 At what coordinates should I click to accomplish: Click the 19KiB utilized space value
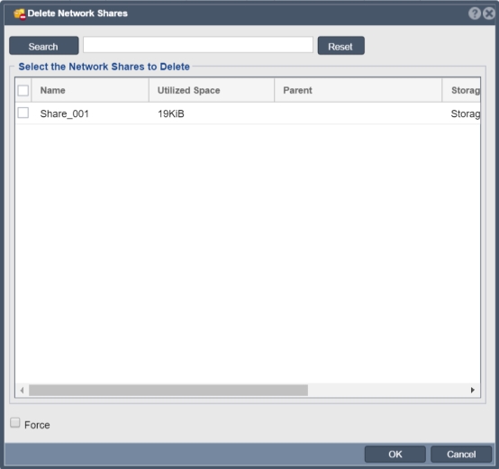(171, 113)
